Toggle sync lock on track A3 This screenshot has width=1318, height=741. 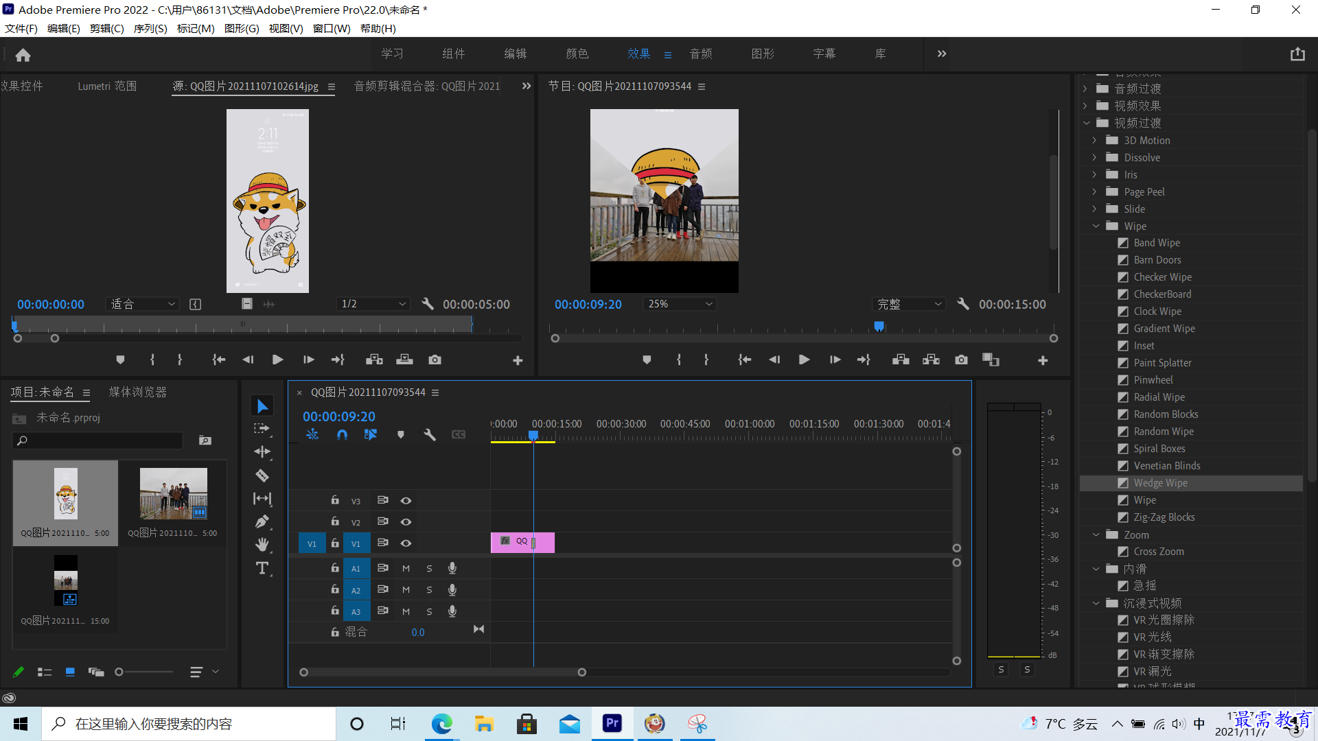(383, 611)
